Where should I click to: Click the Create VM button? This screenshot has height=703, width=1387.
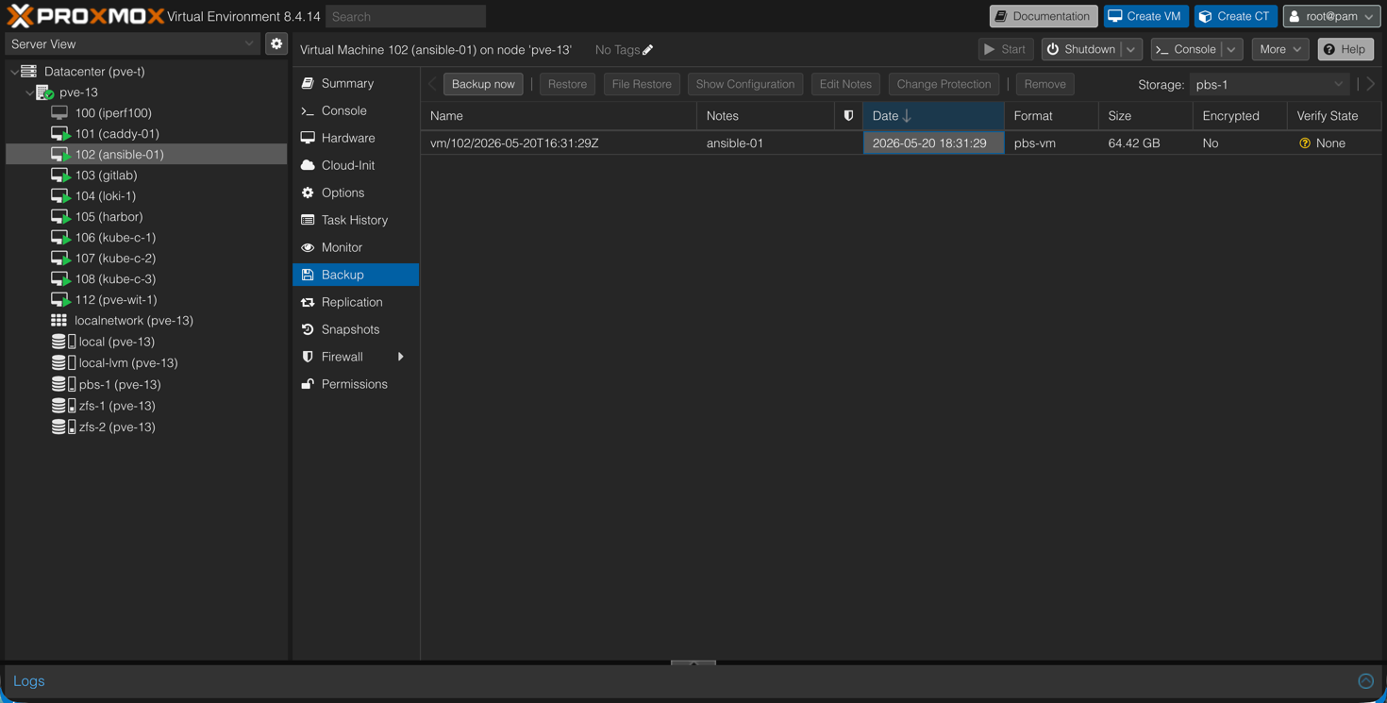(1145, 16)
